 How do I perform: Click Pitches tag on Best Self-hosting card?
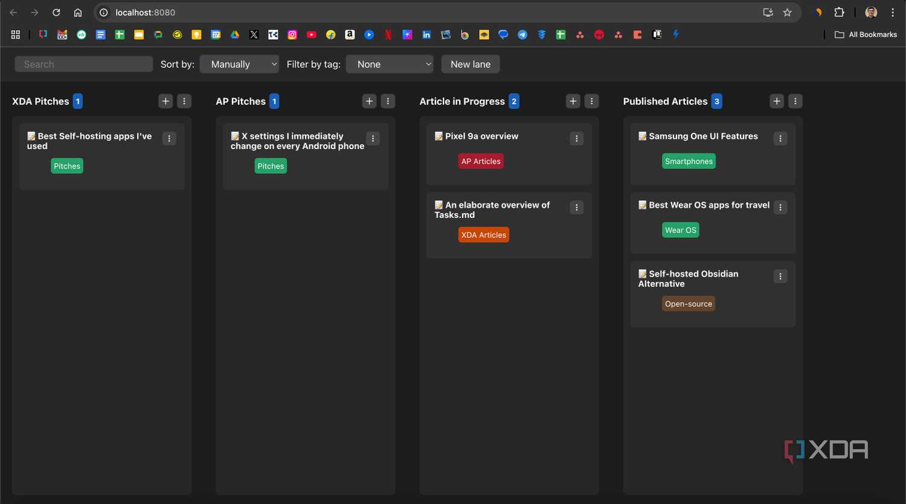[x=67, y=166]
